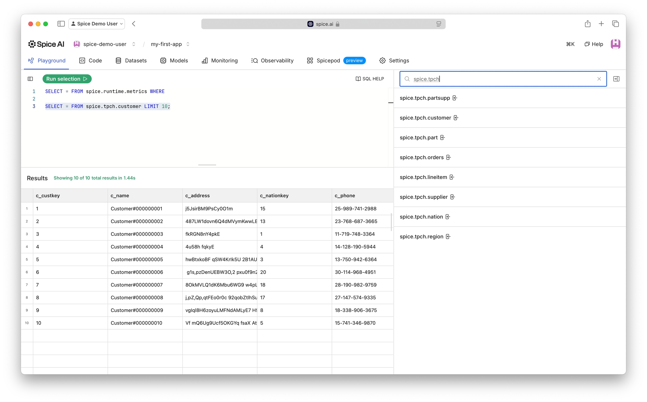Click insert icon beside spice.tpch.region
647x402 pixels.
[x=448, y=237]
